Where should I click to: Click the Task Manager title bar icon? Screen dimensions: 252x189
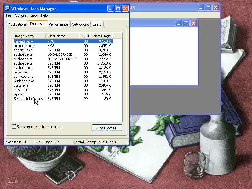tap(7, 8)
